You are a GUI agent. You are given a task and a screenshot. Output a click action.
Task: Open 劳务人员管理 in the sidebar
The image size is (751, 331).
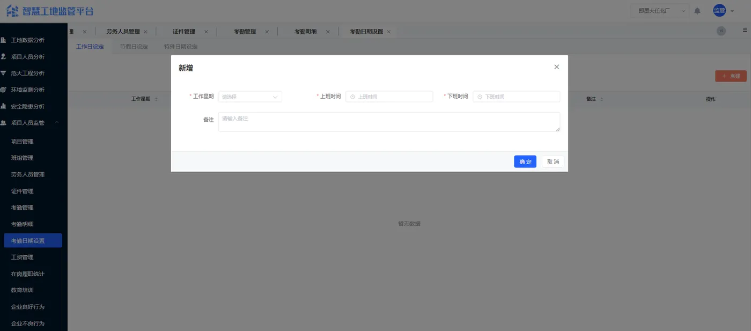[28, 174]
